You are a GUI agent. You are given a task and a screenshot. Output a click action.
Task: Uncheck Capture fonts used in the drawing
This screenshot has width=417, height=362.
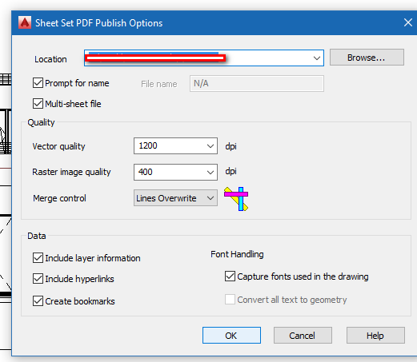[230, 276]
